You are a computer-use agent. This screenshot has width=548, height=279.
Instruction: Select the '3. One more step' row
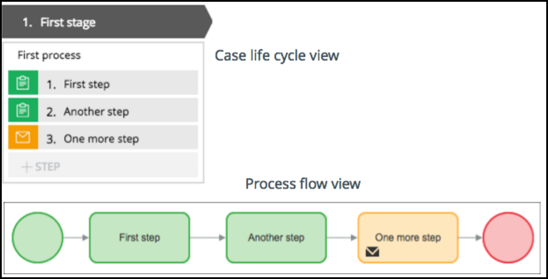[117, 139]
